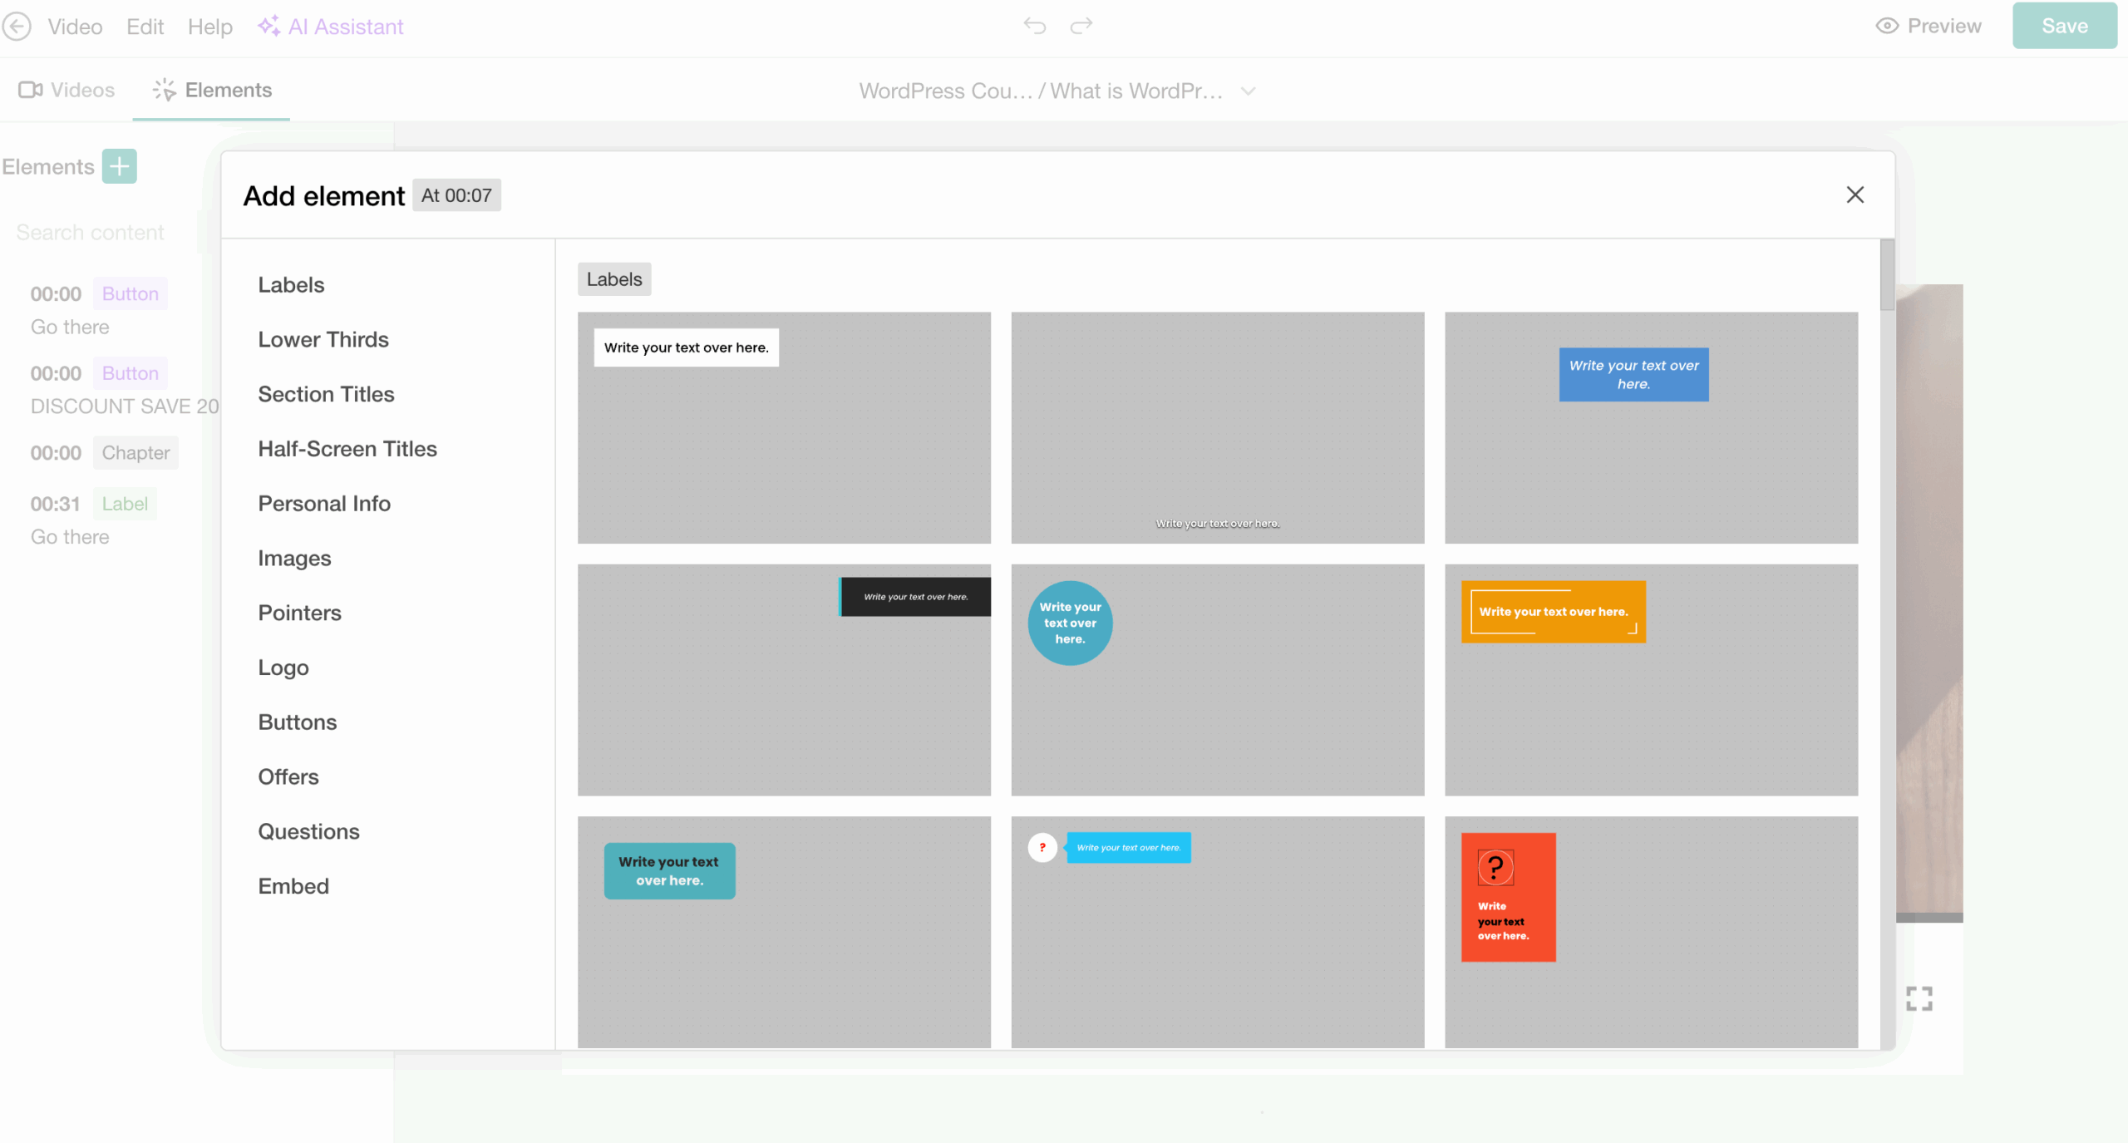Click the Search content field
Screen dimensions: 2128x1143
pos(90,233)
